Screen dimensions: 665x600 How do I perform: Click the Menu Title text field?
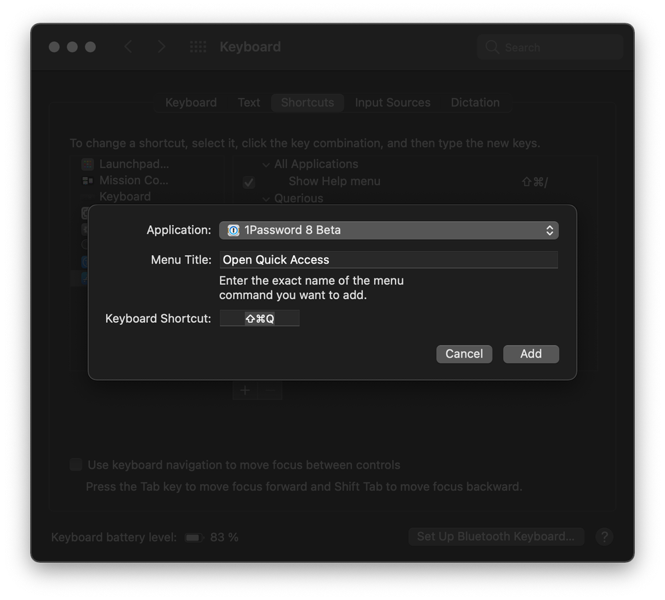388,260
